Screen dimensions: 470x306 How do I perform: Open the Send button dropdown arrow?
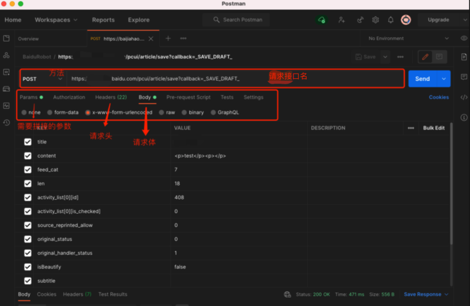pyautogui.click(x=444, y=79)
